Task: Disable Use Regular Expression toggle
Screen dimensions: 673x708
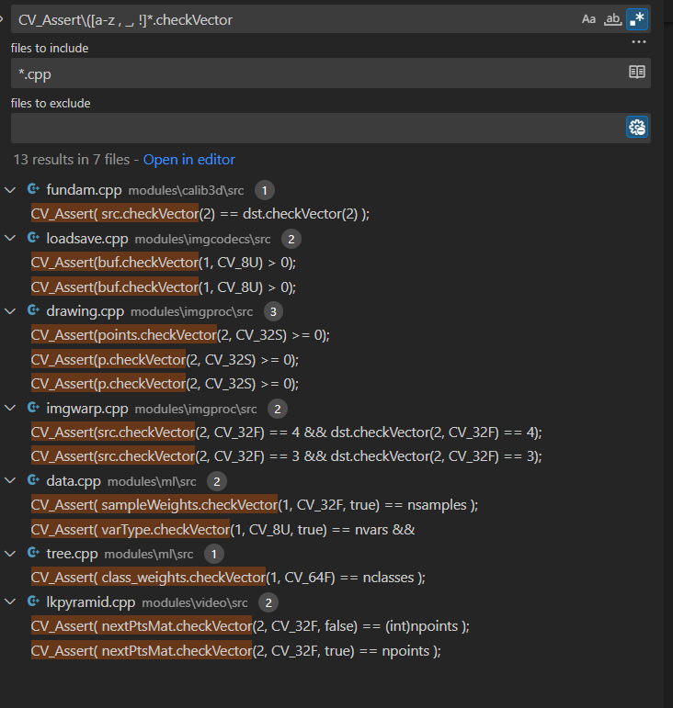Action: tap(637, 19)
